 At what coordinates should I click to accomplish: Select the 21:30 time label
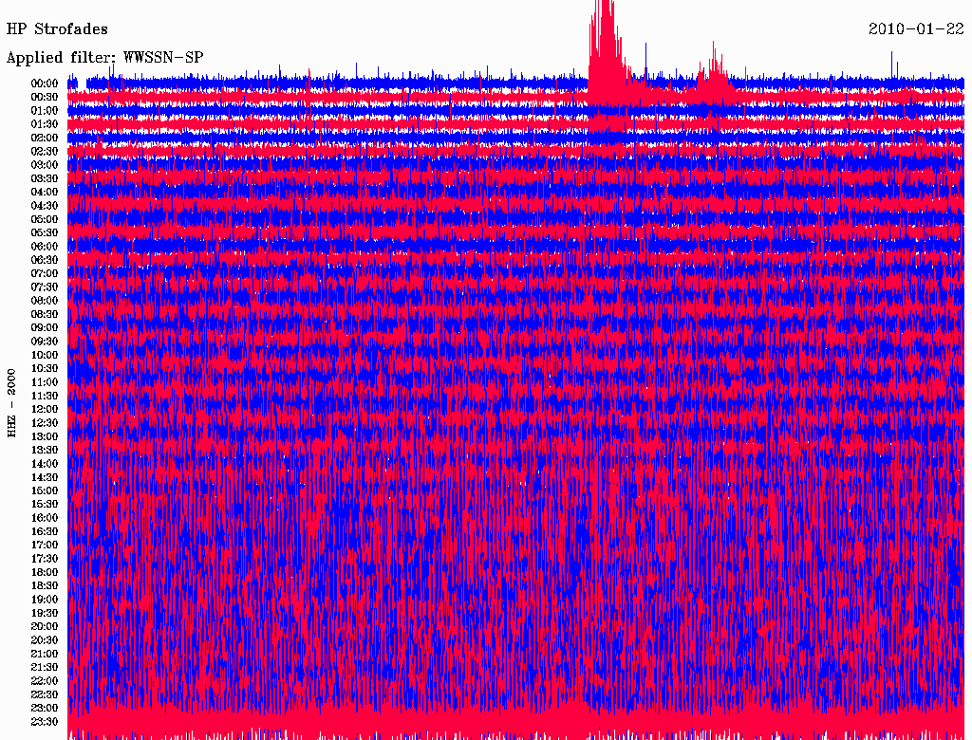tap(45, 668)
